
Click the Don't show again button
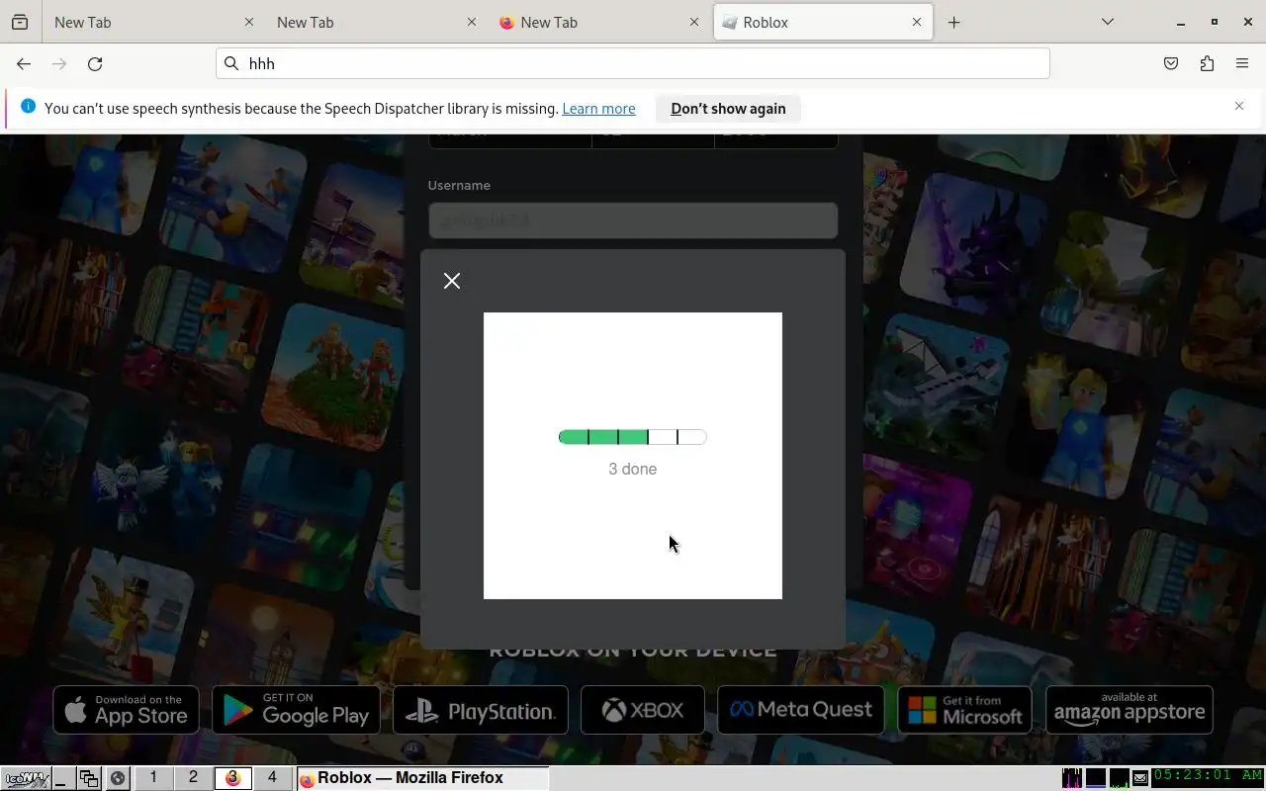[728, 109]
